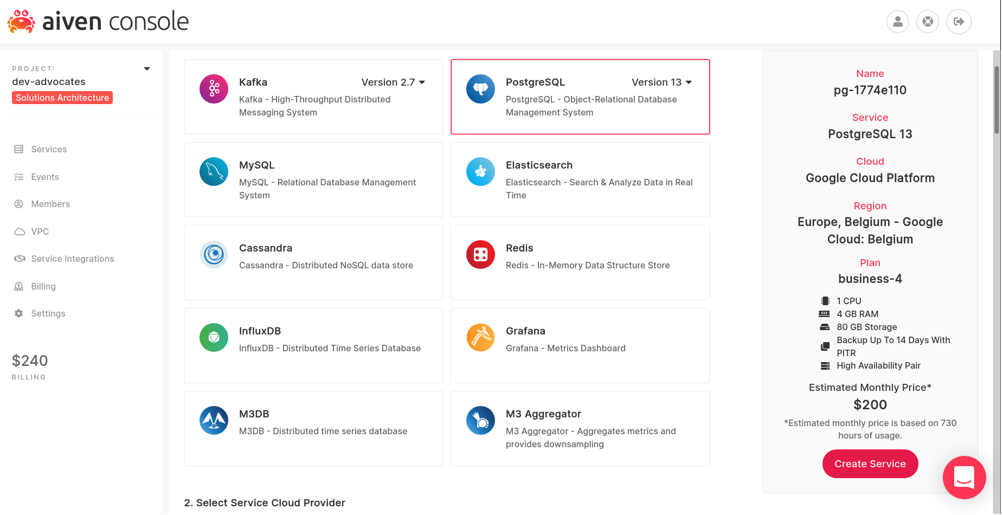Click the logout icon in header

coord(959,22)
